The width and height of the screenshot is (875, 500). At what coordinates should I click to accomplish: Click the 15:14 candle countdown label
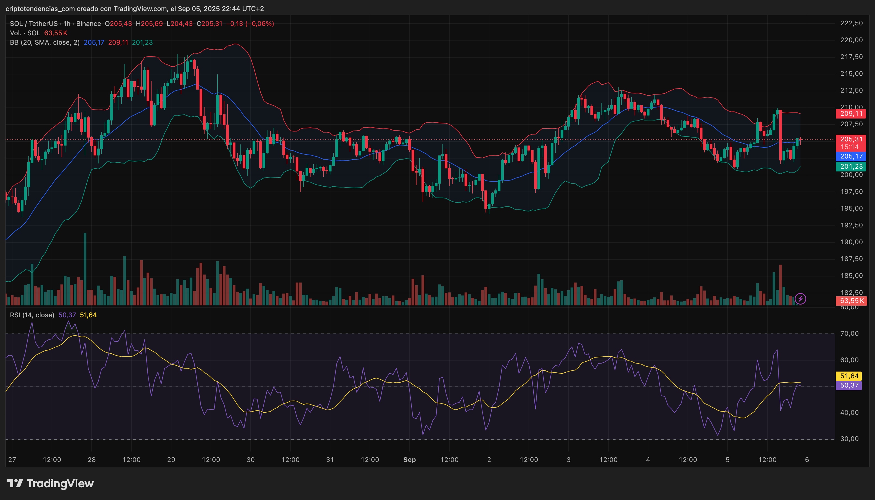(x=850, y=147)
